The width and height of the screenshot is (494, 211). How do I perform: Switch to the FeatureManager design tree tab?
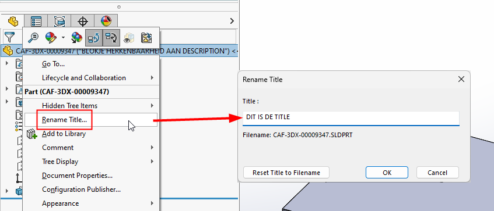tap(13, 22)
